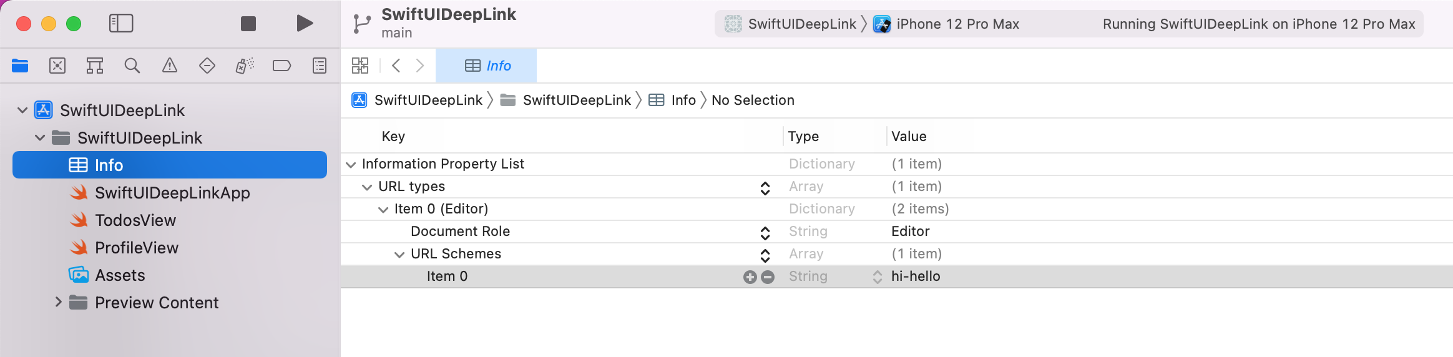Click the SwiftUIDeepLink project title
This screenshot has height=357, width=1453.
(x=449, y=14)
